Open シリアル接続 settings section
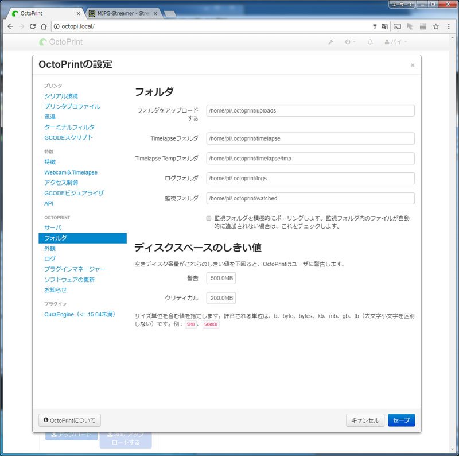Image resolution: width=459 pixels, height=456 pixels. 61,96
